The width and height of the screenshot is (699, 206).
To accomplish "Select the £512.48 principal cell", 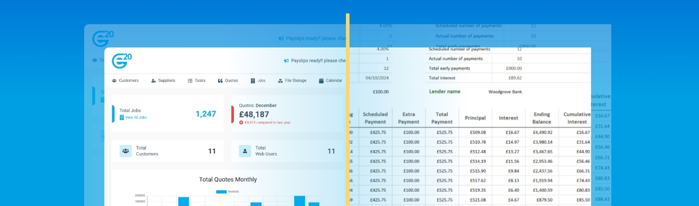I will coord(478,152).
